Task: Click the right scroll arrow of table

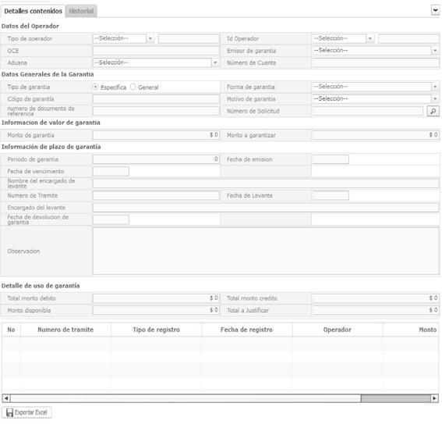Action: tap(434, 398)
